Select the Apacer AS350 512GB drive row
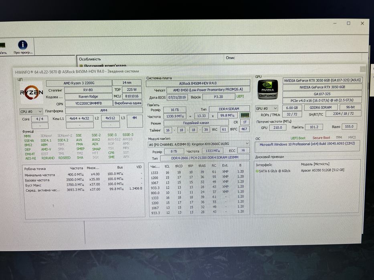 click(x=307, y=170)
